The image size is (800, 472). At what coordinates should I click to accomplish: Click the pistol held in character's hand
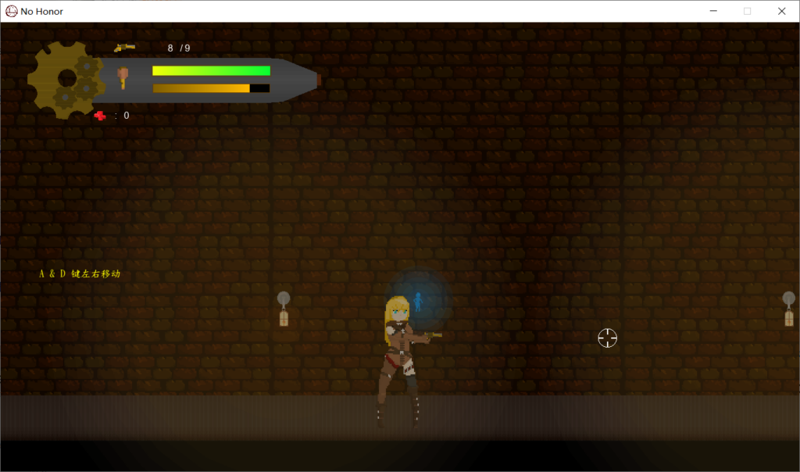(433, 334)
